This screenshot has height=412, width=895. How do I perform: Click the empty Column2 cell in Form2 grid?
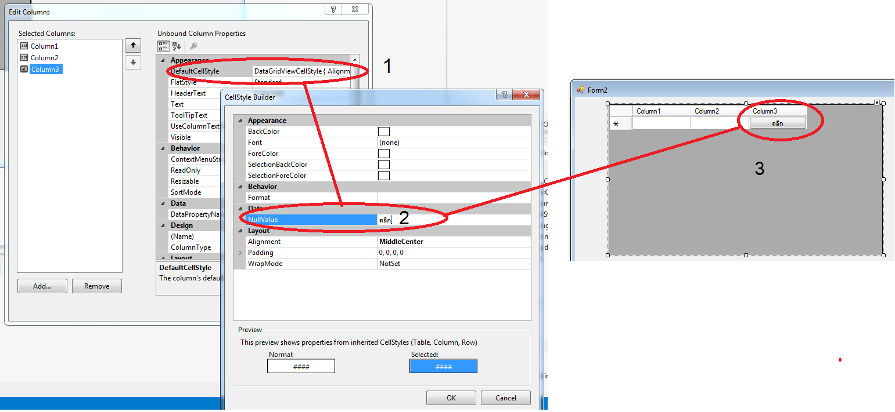click(x=720, y=123)
